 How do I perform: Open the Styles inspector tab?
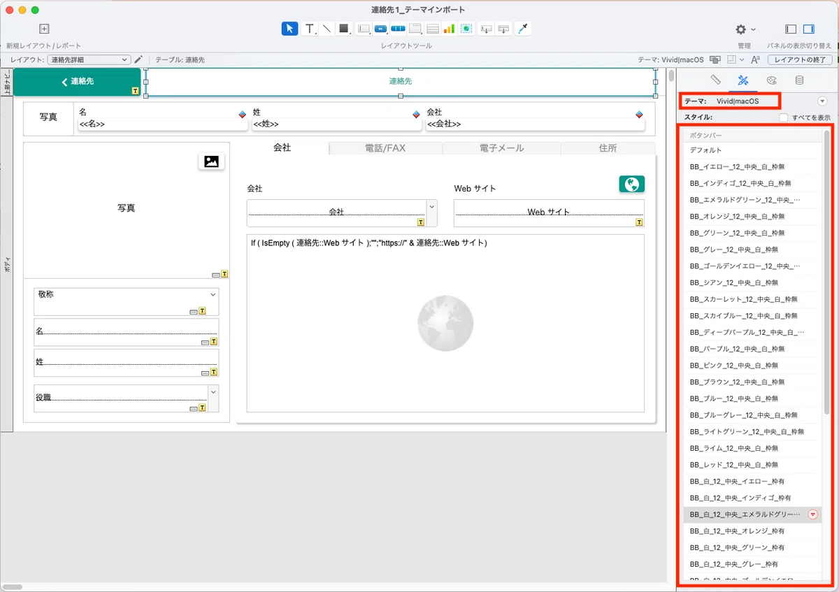point(743,80)
